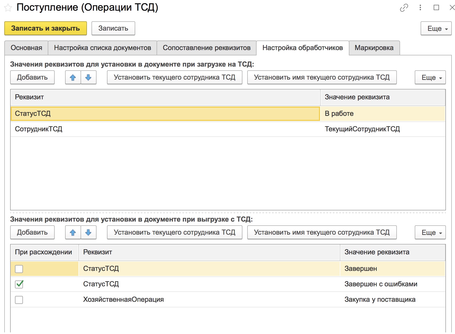Open the top Еще dropdown menu
455x334 pixels.
pyautogui.click(x=436, y=28)
